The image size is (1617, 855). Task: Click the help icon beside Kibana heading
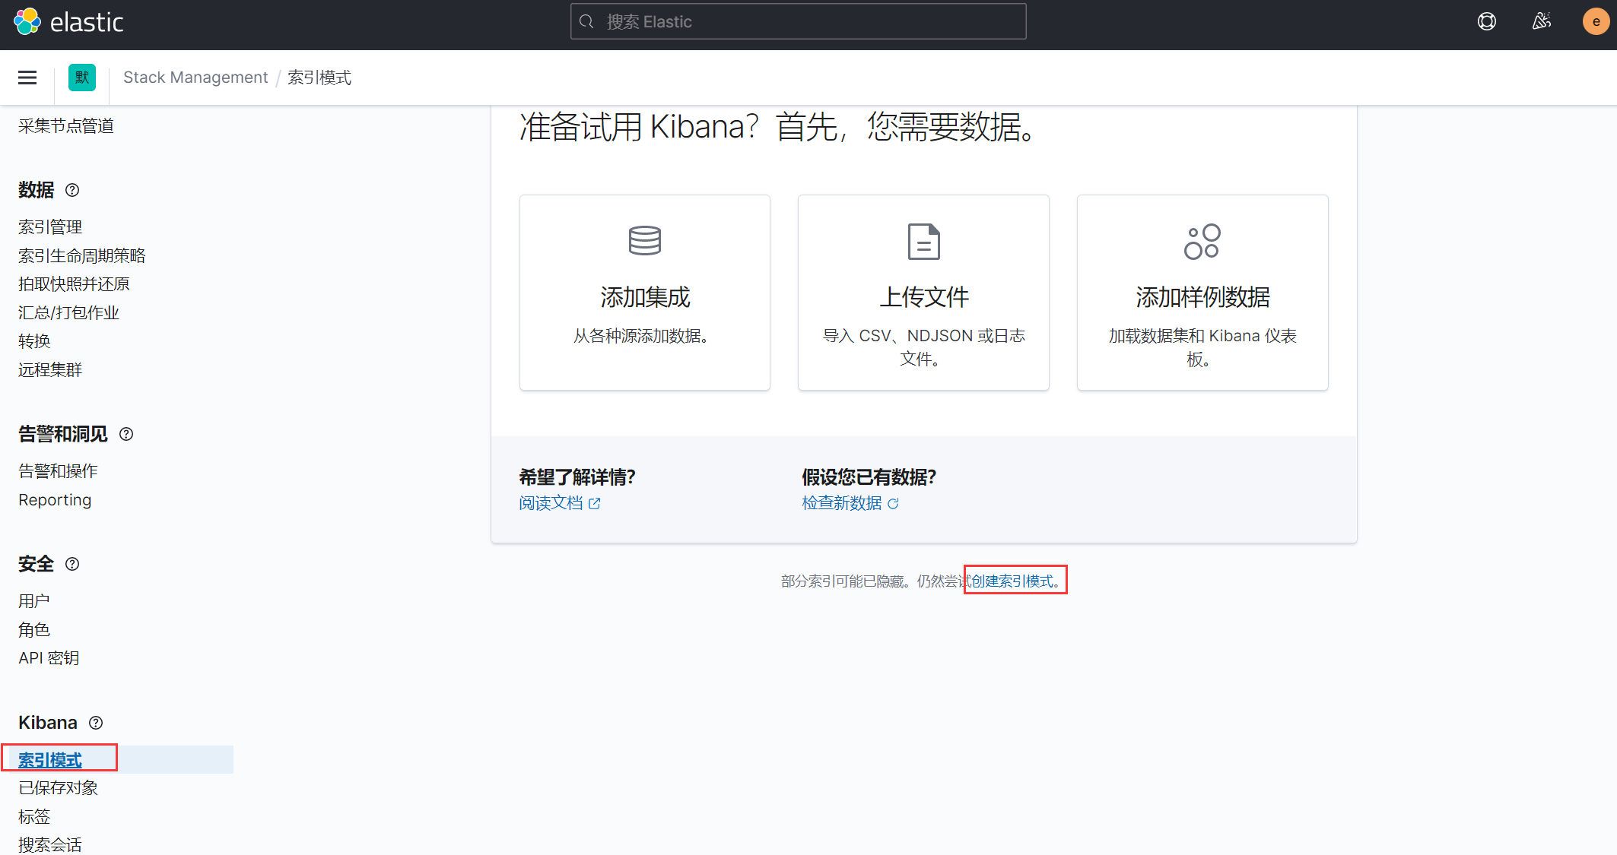coord(96,723)
